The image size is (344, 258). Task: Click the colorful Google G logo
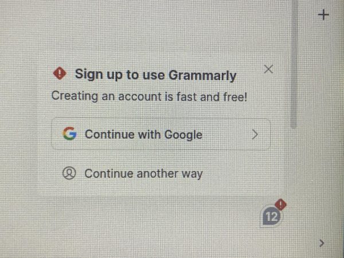click(x=69, y=134)
